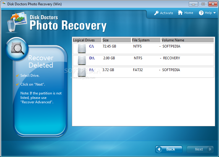Click the Home house icon
The image size is (219, 157).
(x=180, y=13)
